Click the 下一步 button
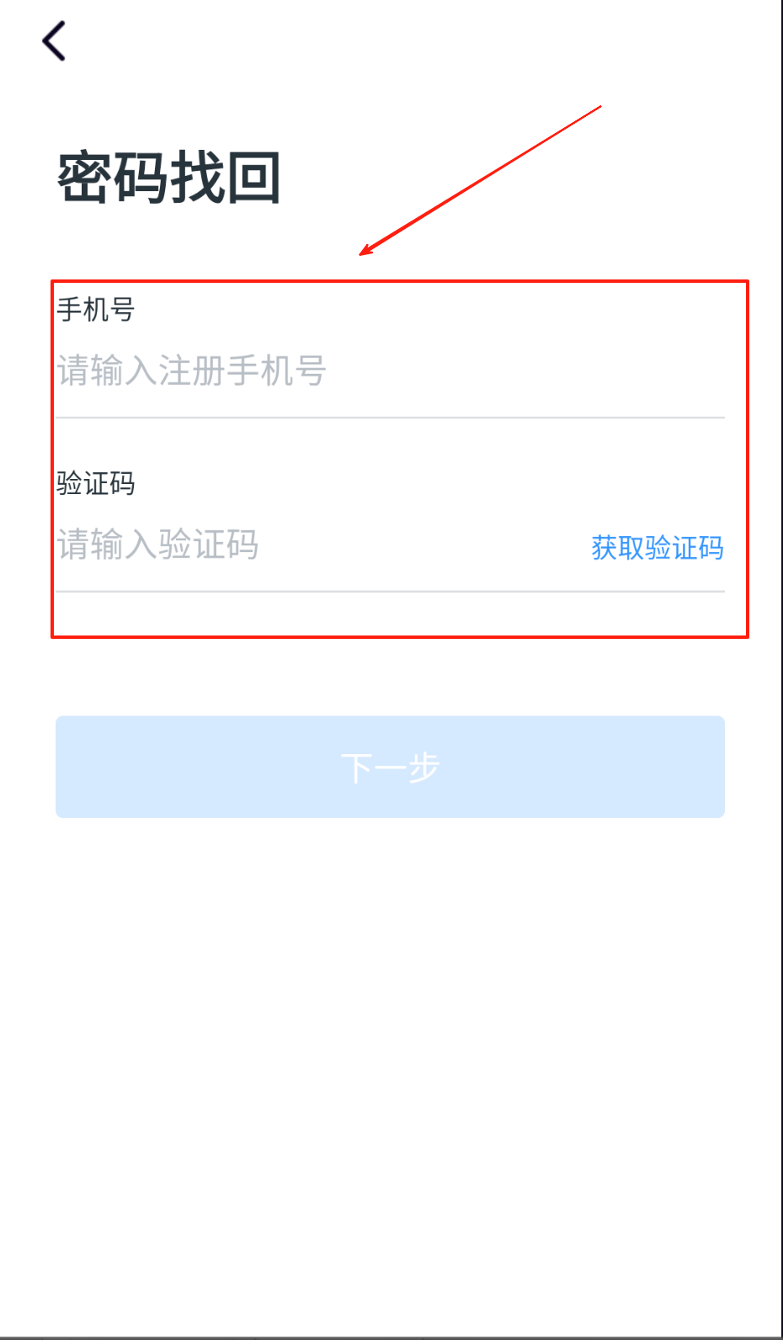This screenshot has width=783, height=1340. point(390,767)
